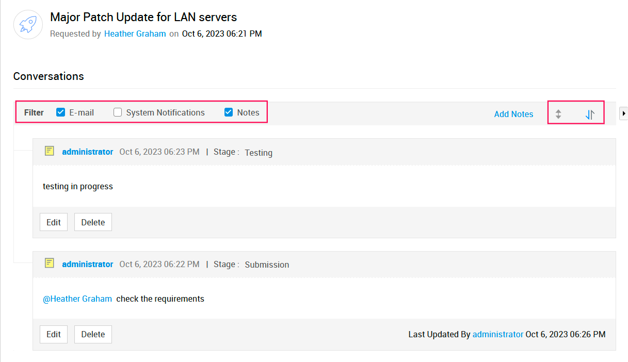Click administrator on the Submission stage note
This screenshot has width=628, height=362.
(88, 264)
